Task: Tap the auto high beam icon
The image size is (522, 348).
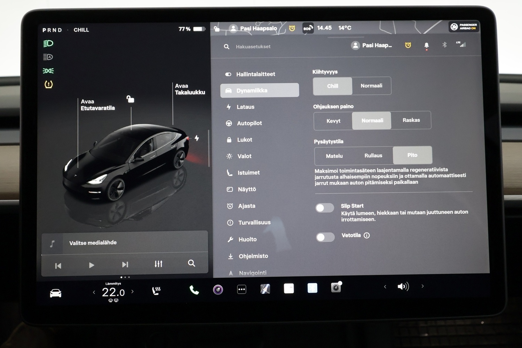Action: point(48,57)
